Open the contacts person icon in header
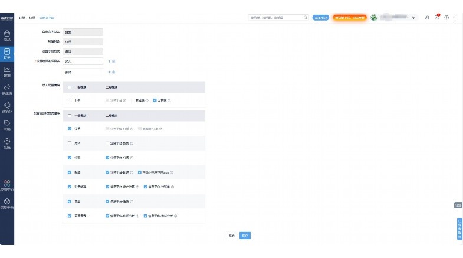The height and width of the screenshot is (258, 463). pyautogui.click(x=427, y=18)
